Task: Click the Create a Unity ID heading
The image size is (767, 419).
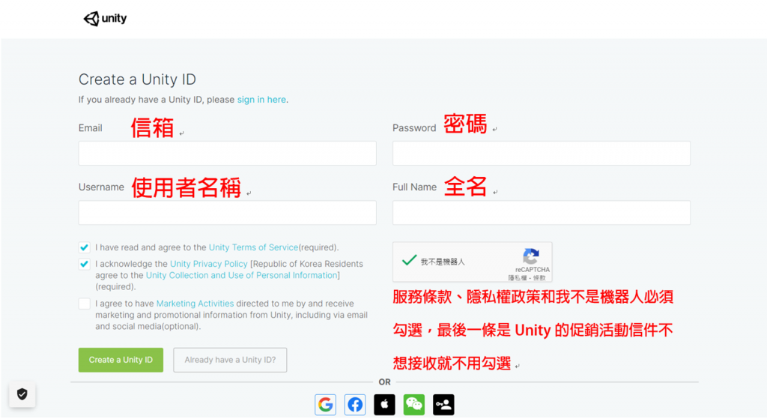Action: (x=138, y=79)
